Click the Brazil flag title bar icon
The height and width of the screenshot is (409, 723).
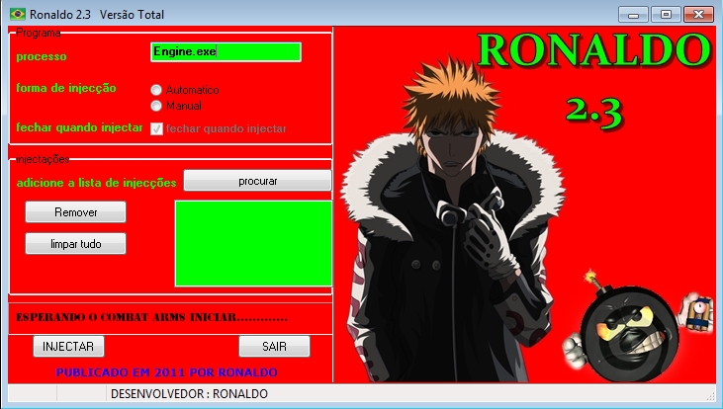tap(18, 14)
